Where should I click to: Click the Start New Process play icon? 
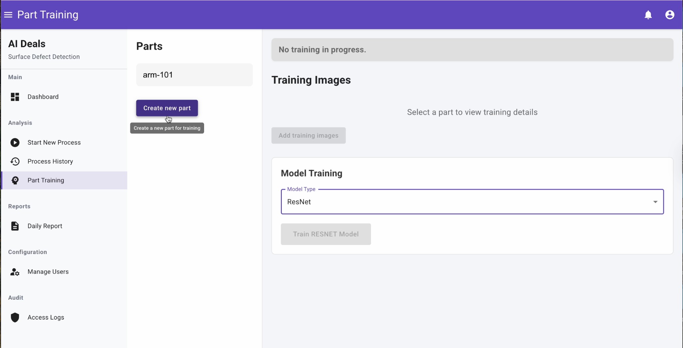15,143
